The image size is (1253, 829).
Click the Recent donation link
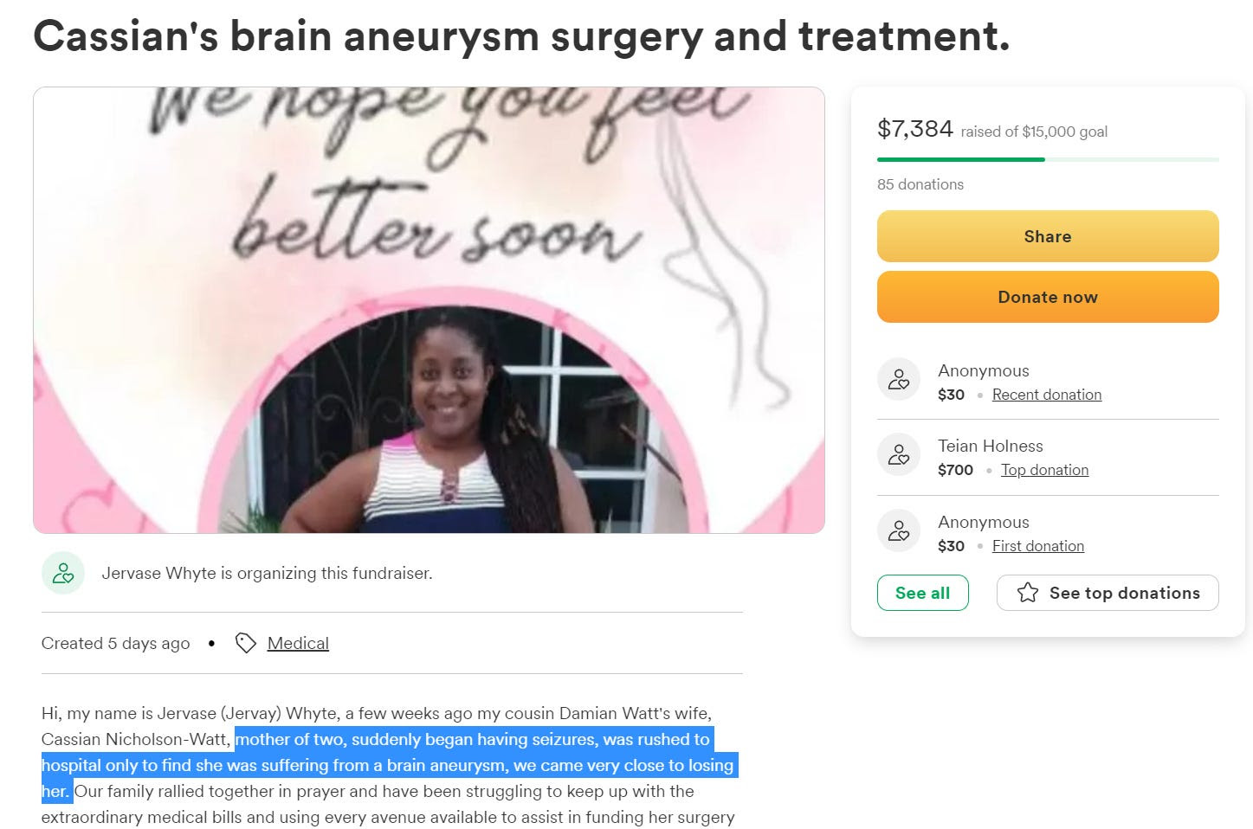pyautogui.click(x=1047, y=395)
